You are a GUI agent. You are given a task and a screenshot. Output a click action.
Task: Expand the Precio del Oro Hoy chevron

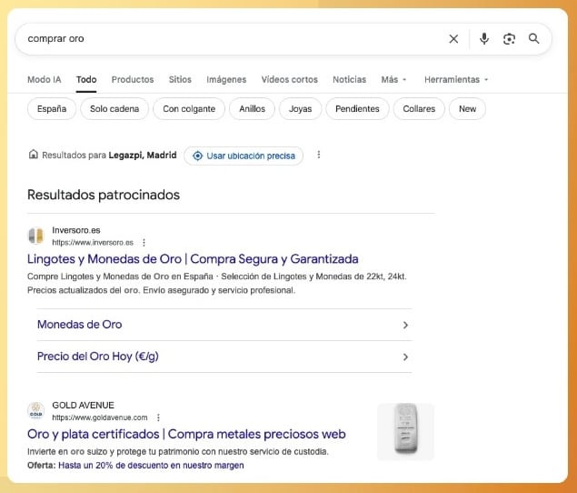click(x=405, y=357)
